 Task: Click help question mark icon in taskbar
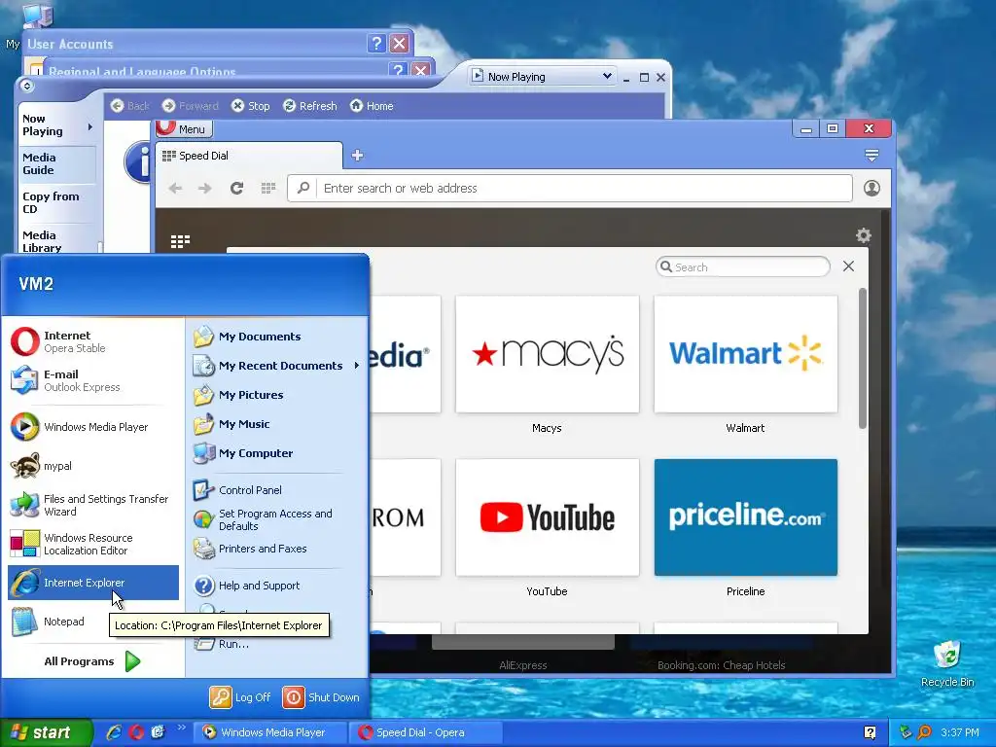870,732
